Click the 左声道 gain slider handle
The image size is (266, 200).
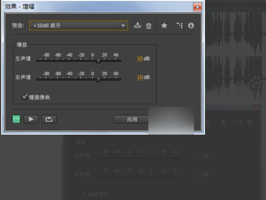[99, 60]
